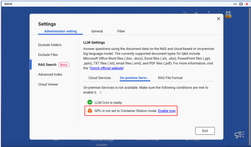Open the RAG File Format tab

tap(170, 78)
